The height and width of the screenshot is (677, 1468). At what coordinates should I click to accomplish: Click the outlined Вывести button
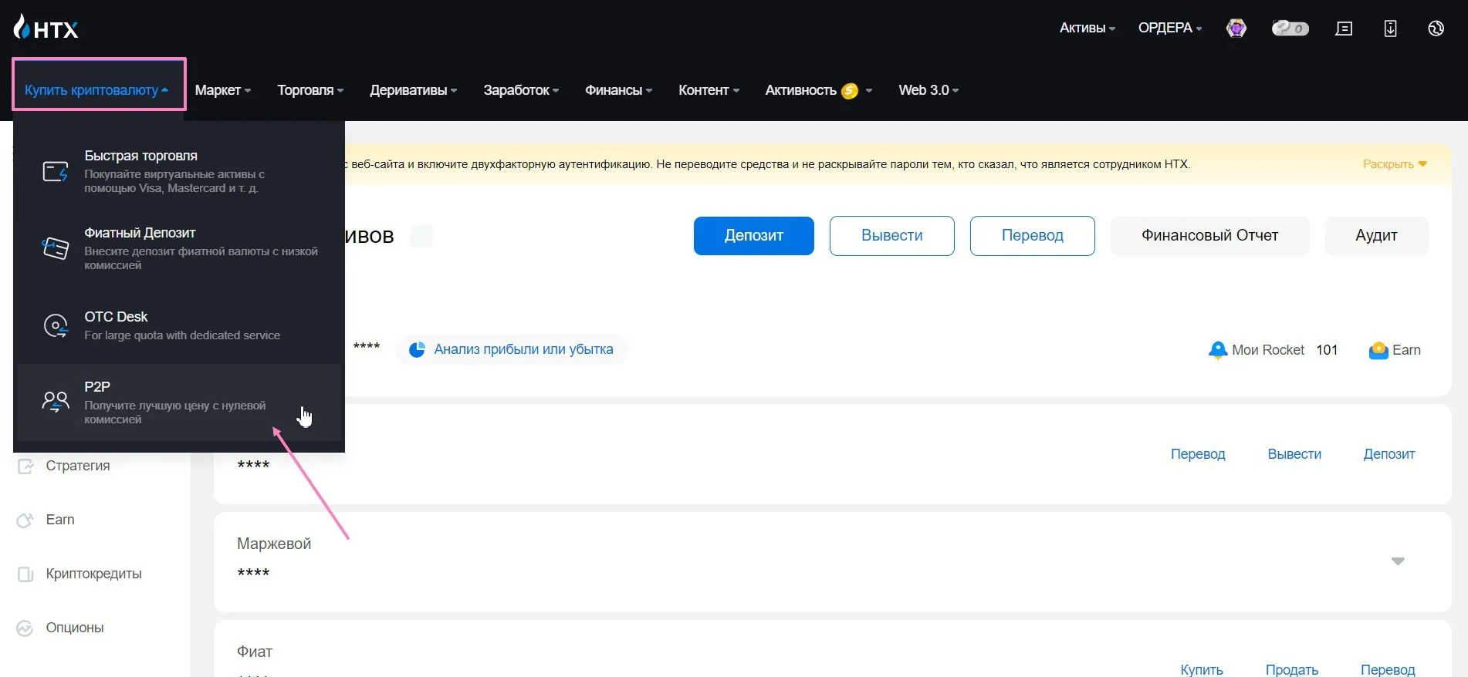point(892,236)
